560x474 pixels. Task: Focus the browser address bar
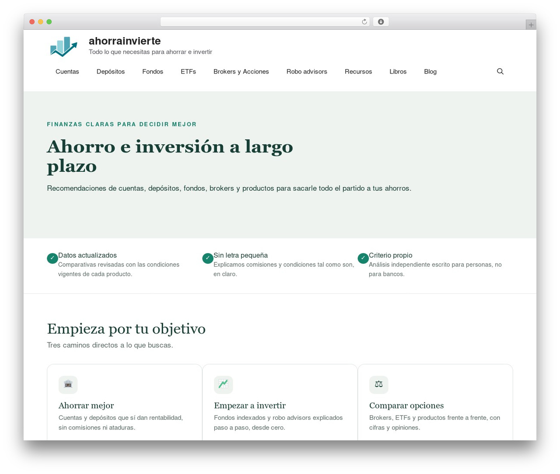click(x=265, y=22)
